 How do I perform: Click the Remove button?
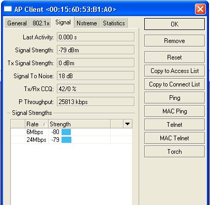pyautogui.click(x=174, y=41)
